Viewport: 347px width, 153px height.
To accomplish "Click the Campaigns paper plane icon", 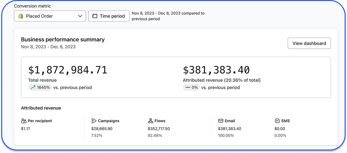I will 94,121.
